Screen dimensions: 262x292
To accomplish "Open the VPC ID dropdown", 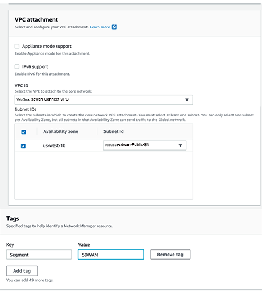I will click(x=103, y=99).
